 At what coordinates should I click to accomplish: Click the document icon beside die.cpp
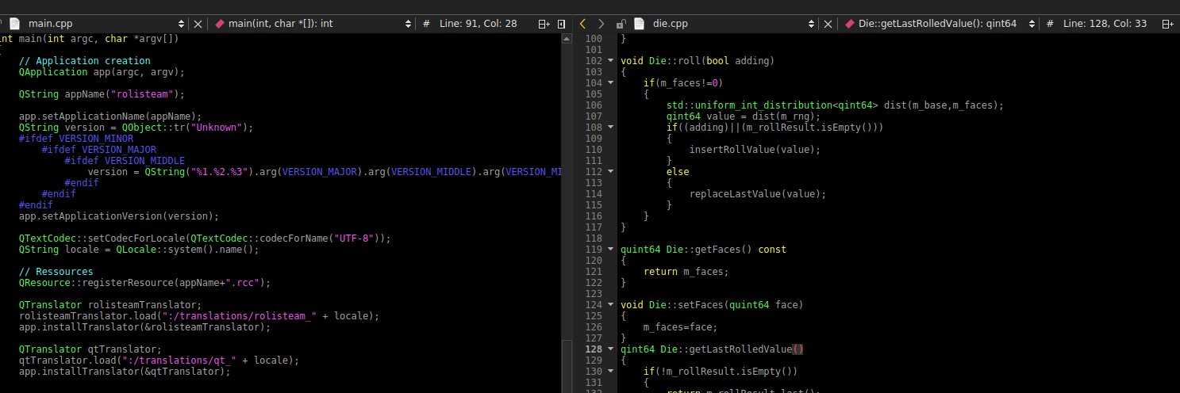coord(639,24)
